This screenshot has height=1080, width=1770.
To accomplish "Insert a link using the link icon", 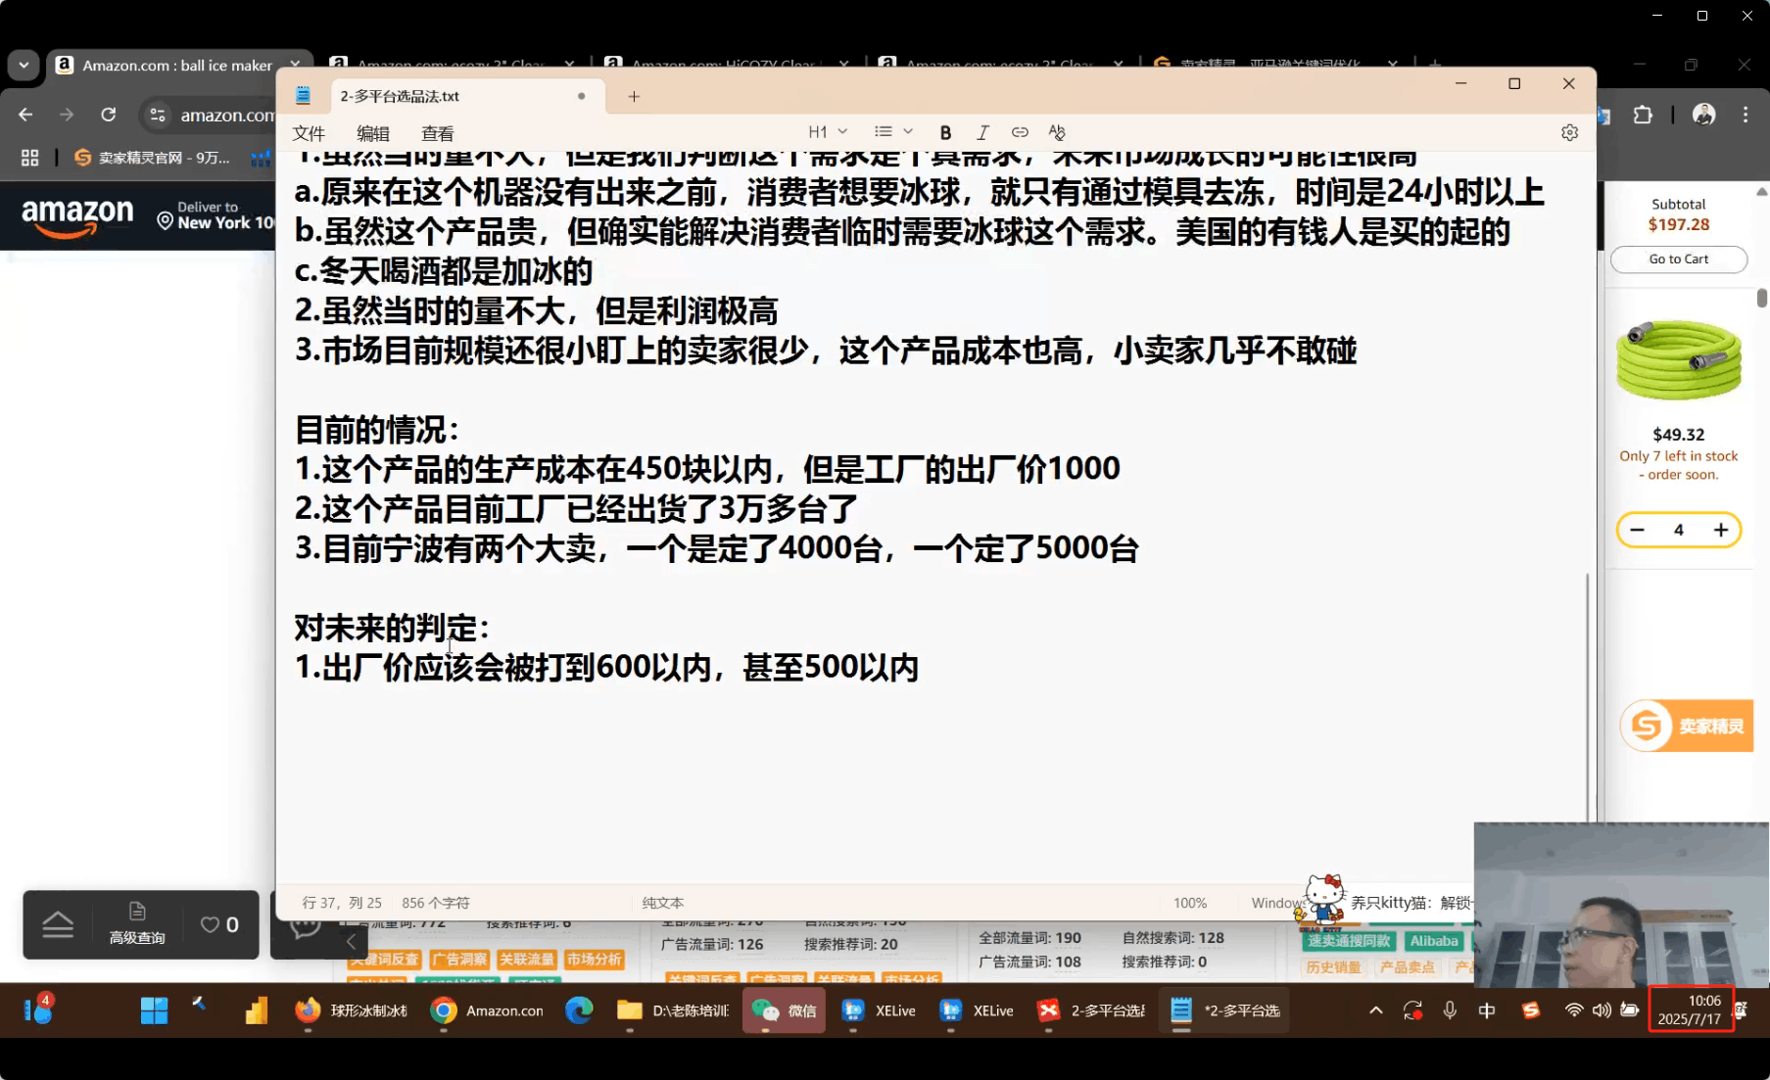I will tap(1020, 132).
